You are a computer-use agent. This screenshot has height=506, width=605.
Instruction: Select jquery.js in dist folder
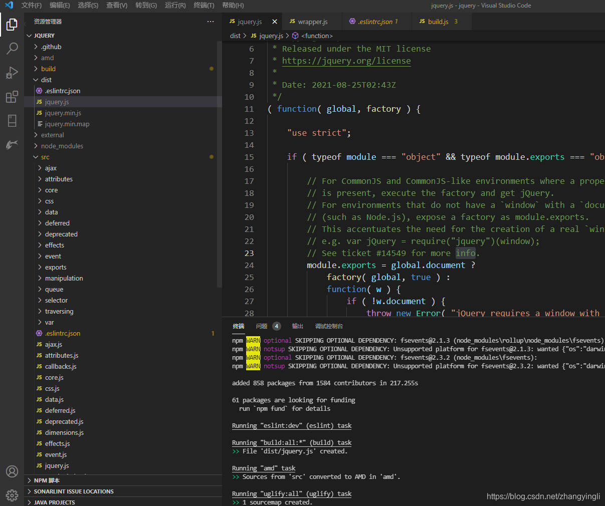click(120, 102)
